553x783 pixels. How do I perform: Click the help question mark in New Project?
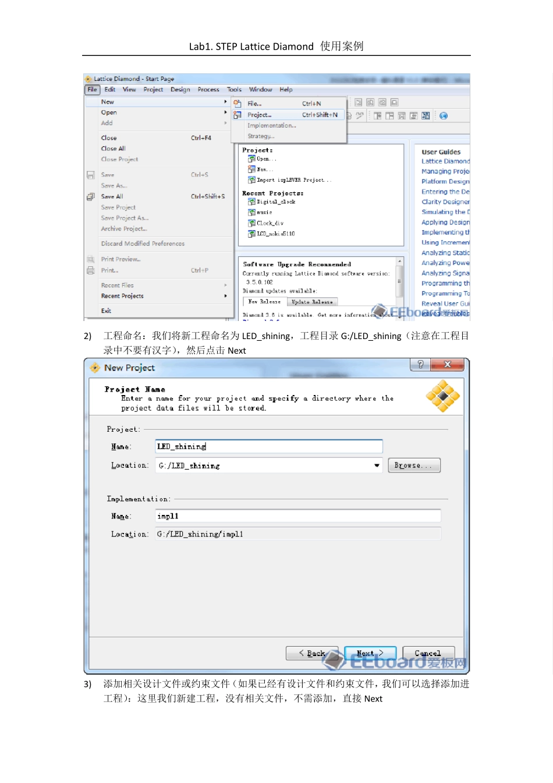pyautogui.click(x=420, y=365)
